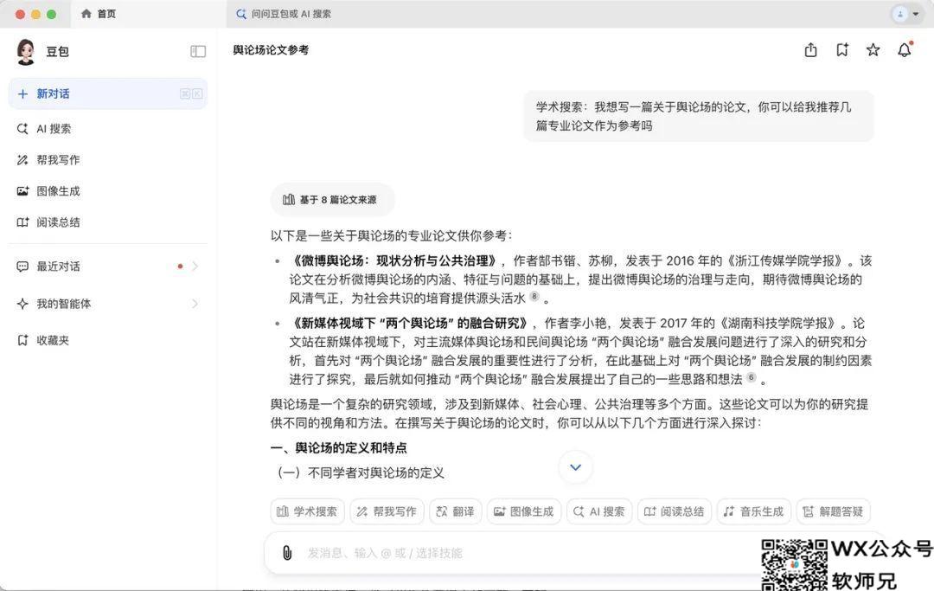Image resolution: width=934 pixels, height=591 pixels.
Task: Click the heading 一、舆论场的定义和特点
Action: pos(339,448)
